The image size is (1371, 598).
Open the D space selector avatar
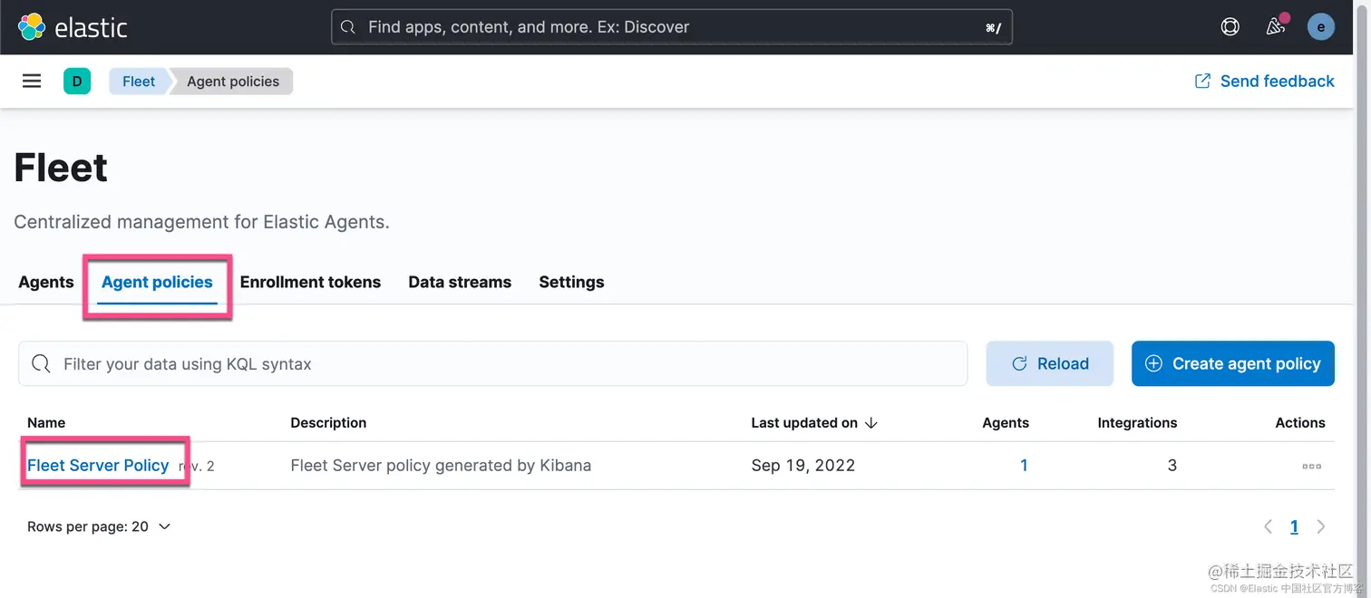pos(77,82)
